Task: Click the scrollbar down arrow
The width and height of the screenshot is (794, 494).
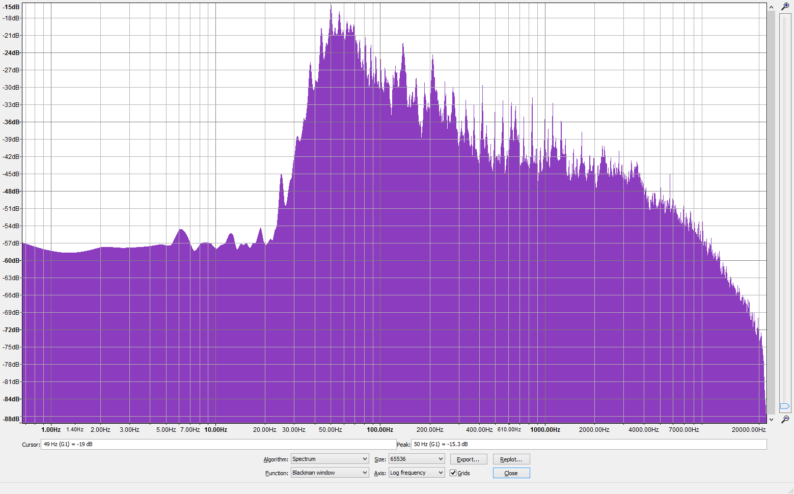Action: [x=771, y=419]
